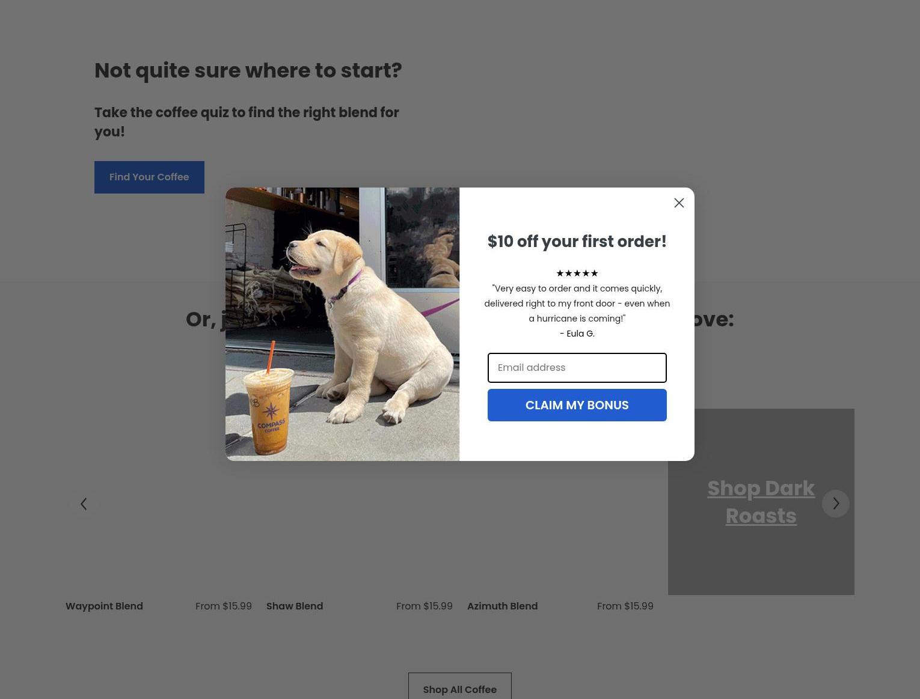Click the CLAIM MY BONUS button
920x699 pixels.
577,405
